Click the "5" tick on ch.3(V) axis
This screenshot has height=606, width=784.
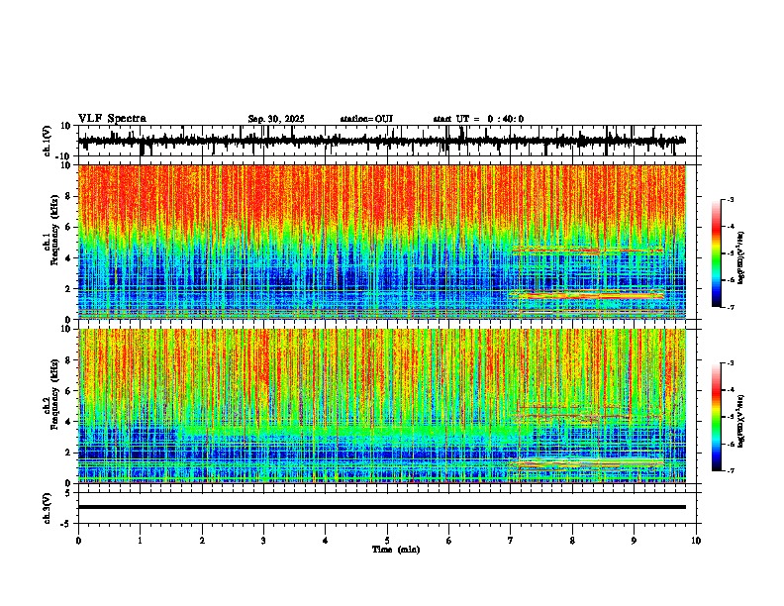(x=68, y=492)
